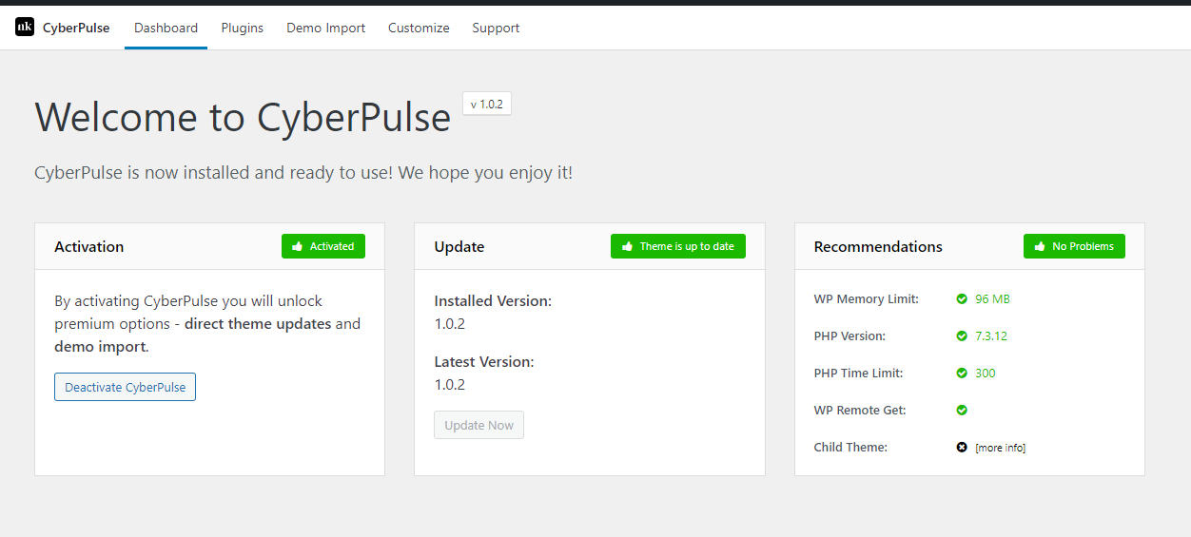
Task: Click the 300 time limit value
Action: point(986,374)
